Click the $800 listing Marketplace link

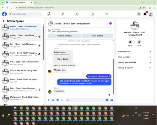click(x=65, y=32)
